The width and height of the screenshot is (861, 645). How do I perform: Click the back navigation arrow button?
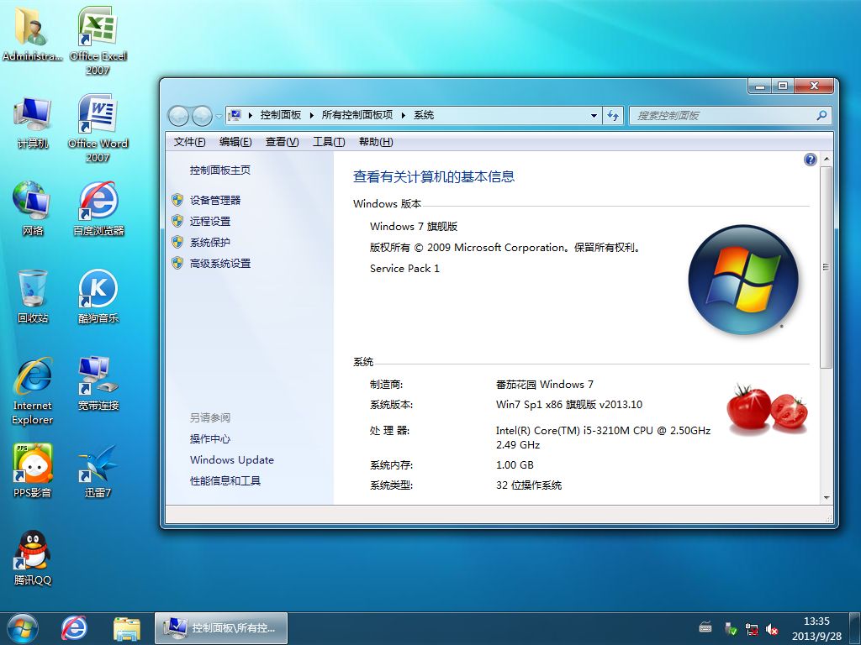(x=178, y=116)
